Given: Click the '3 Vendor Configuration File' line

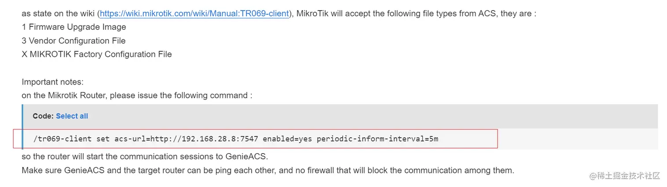Looking at the screenshot, I should tap(74, 40).
